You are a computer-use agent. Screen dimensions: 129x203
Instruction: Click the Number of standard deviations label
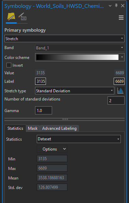[x=32, y=99]
